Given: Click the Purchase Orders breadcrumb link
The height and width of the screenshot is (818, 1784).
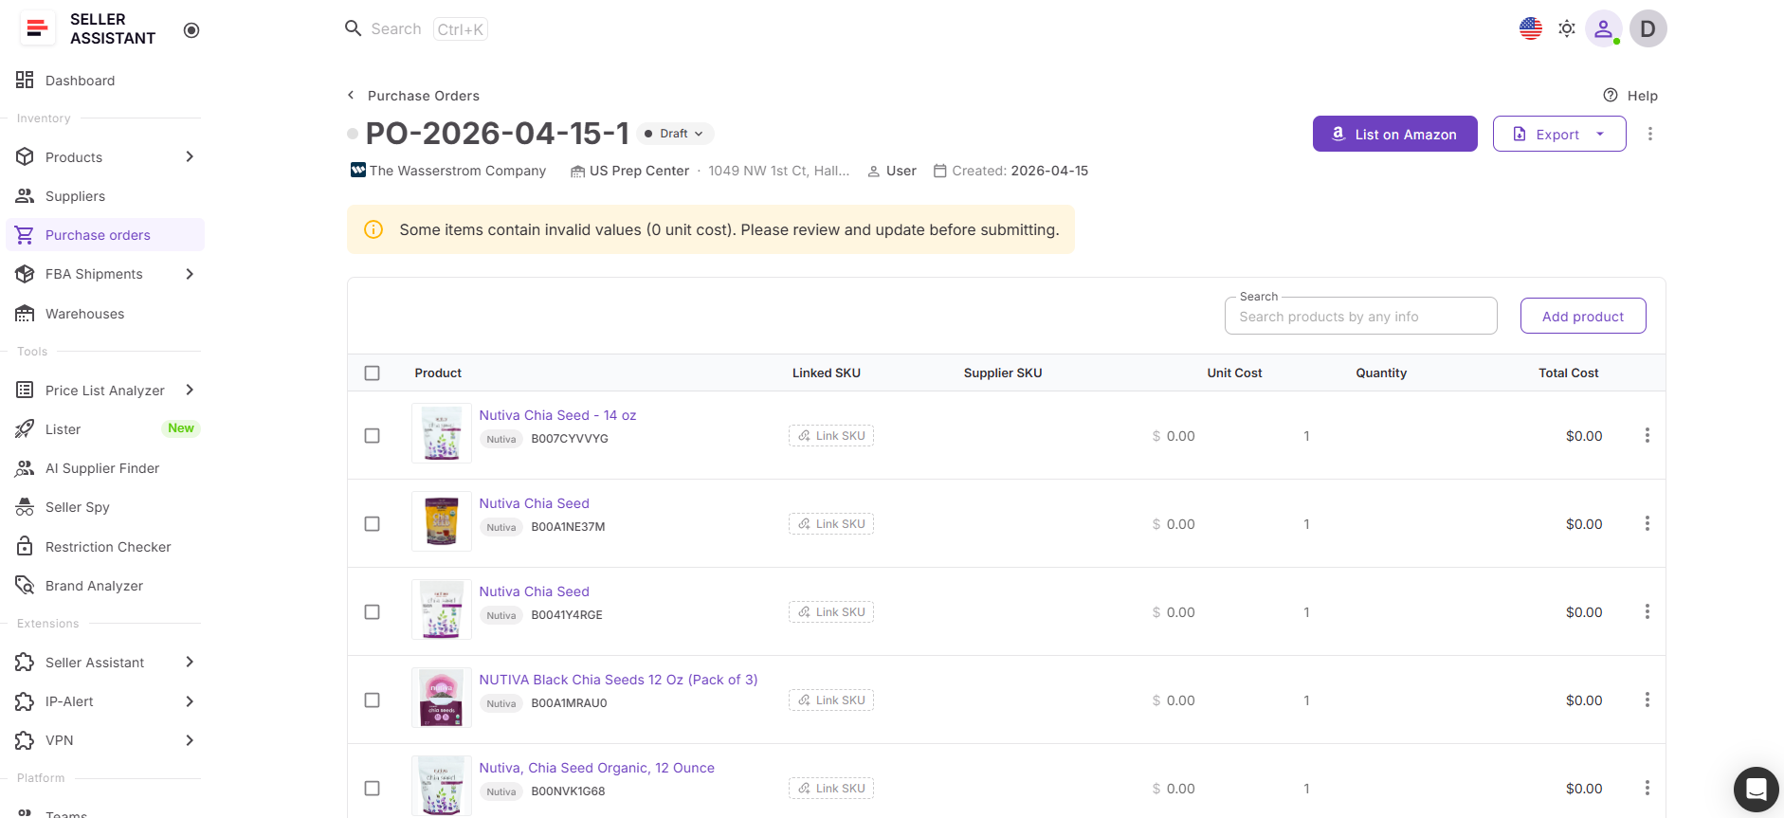Looking at the screenshot, I should click(424, 96).
